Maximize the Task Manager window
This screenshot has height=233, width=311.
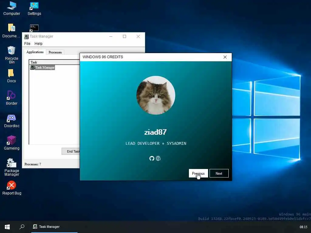click(x=124, y=36)
